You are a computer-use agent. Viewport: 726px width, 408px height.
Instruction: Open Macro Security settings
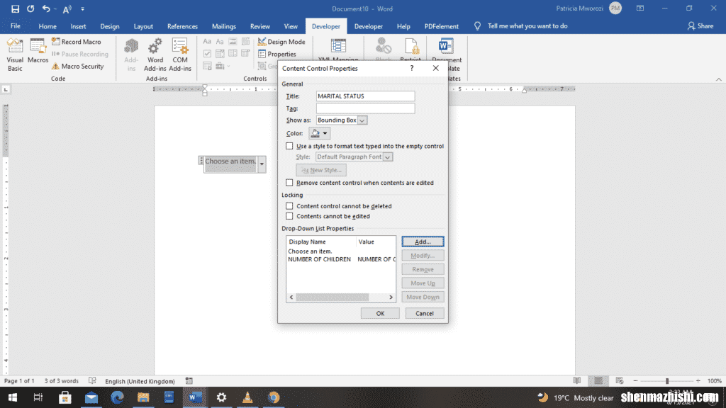point(77,66)
